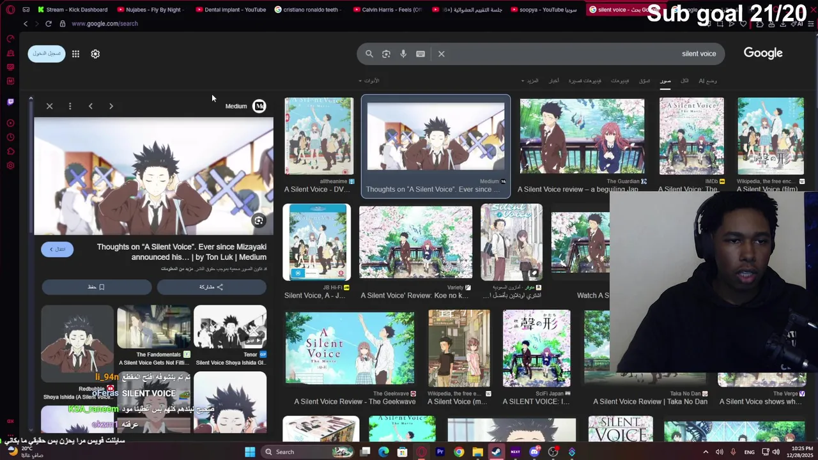The image size is (818, 460).
Task: Click the blue visit button under preview image
Action: (x=58, y=249)
